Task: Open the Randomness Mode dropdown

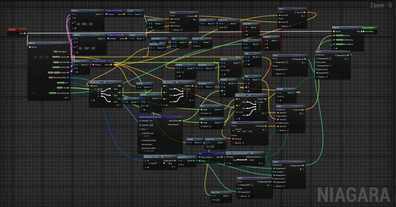Action: pyautogui.click(x=152, y=150)
